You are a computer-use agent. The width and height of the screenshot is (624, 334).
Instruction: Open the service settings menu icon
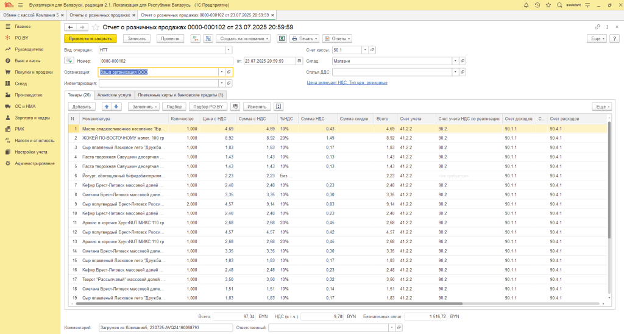pyautogui.click(x=587, y=5)
